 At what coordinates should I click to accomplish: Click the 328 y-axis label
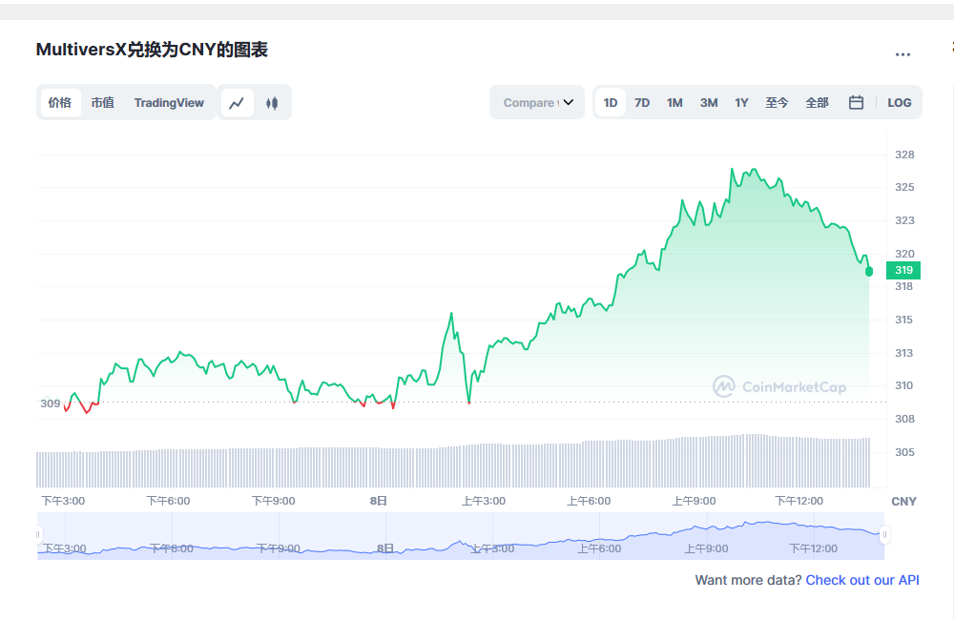[x=904, y=155]
